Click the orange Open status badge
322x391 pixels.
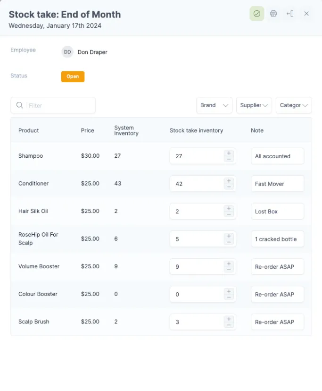point(73,76)
